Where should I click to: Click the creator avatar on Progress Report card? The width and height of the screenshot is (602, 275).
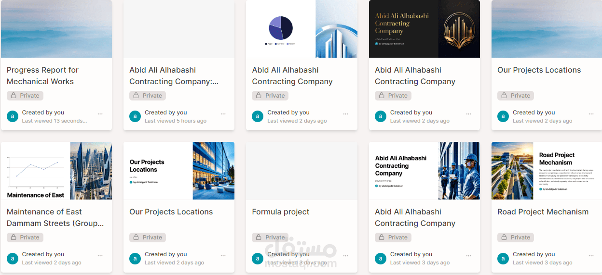coord(13,116)
